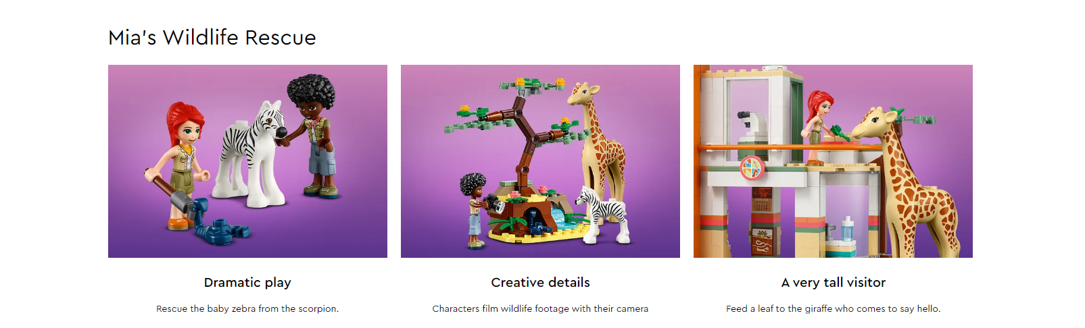The image size is (1085, 328).
Task: Select the wildlife footage camera description
Action: coord(540,308)
